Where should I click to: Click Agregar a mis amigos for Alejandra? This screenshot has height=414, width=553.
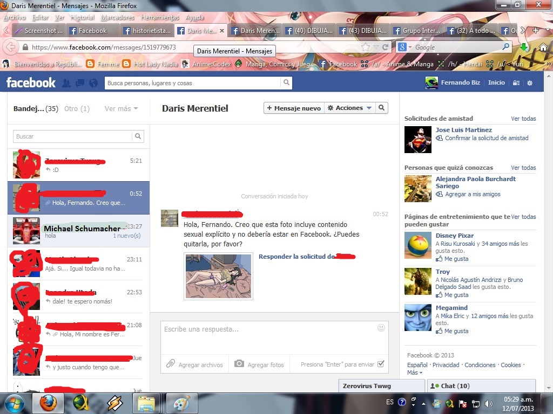[473, 194]
